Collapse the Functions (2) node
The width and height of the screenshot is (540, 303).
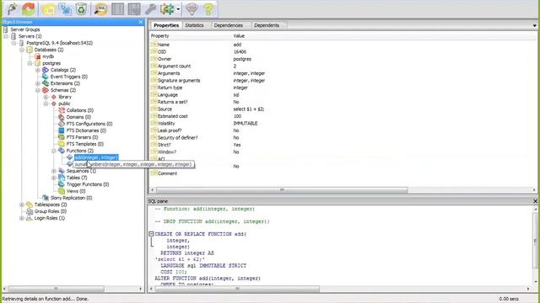pyautogui.click(x=54, y=151)
